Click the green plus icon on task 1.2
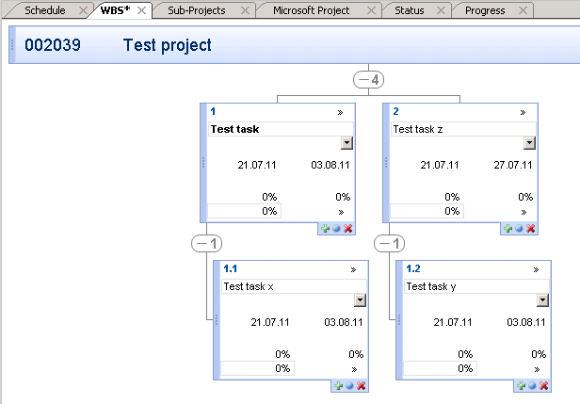 (x=522, y=386)
